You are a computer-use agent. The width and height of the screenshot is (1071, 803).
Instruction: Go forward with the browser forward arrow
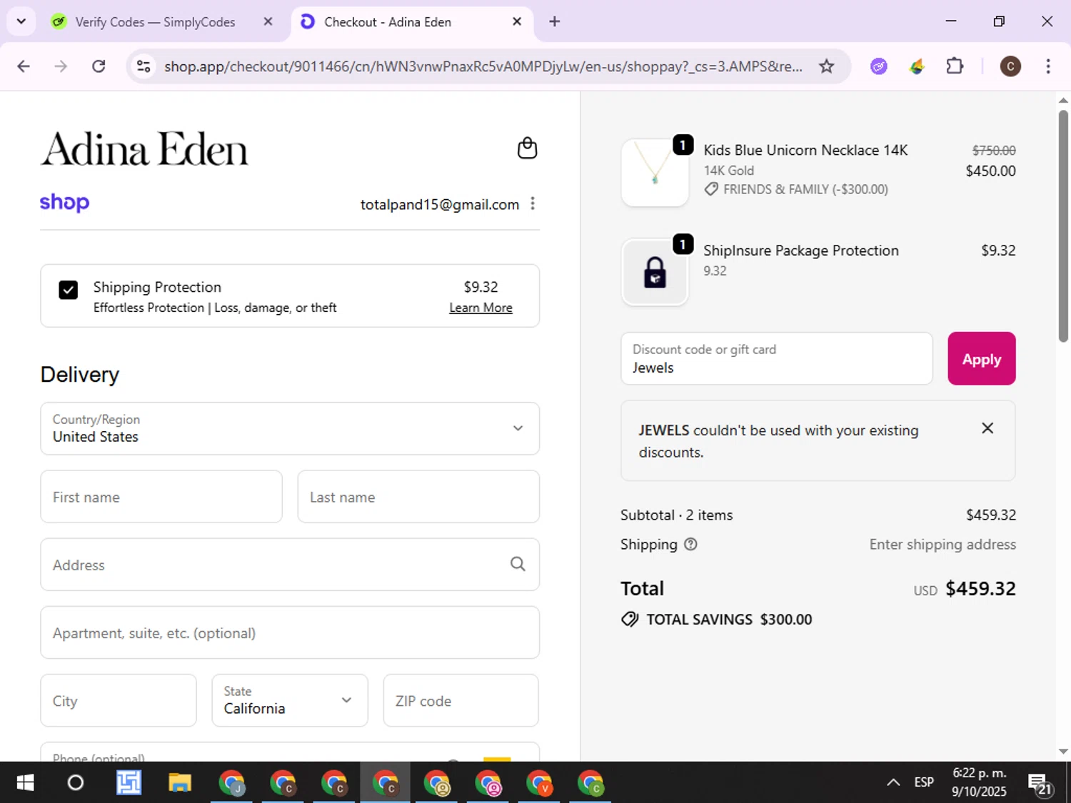[x=61, y=66]
